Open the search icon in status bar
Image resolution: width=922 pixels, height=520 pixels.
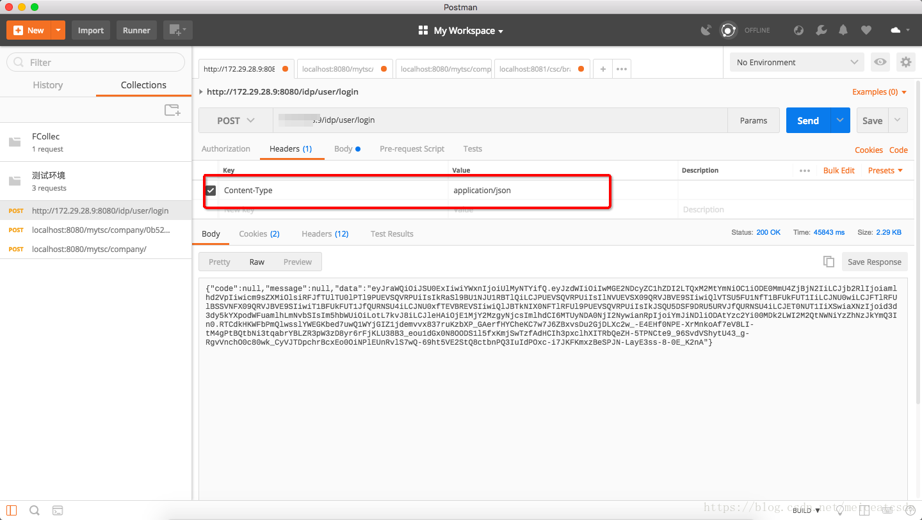(35, 510)
